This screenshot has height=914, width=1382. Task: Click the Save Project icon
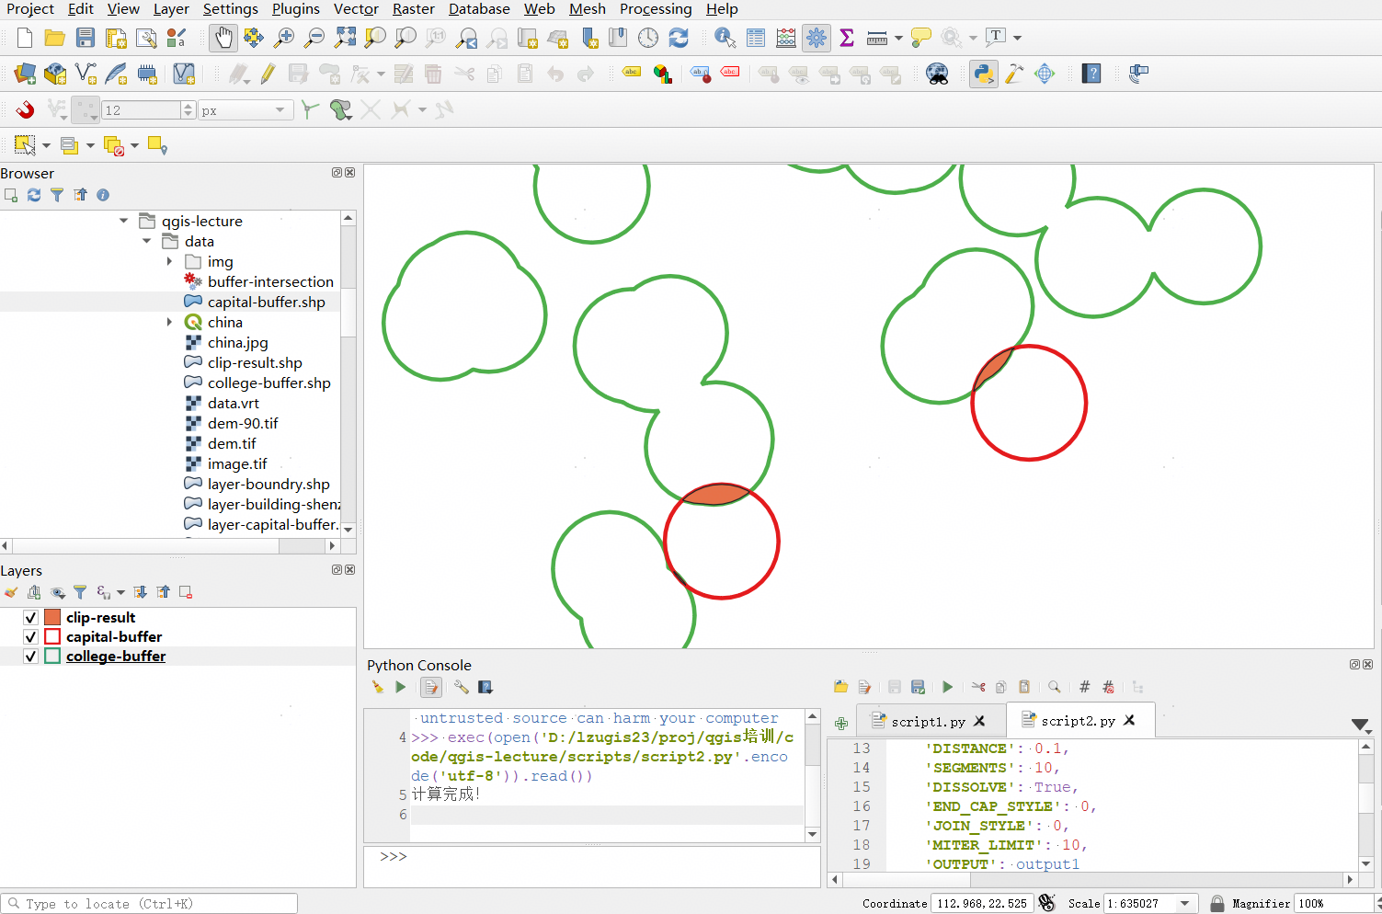86,38
